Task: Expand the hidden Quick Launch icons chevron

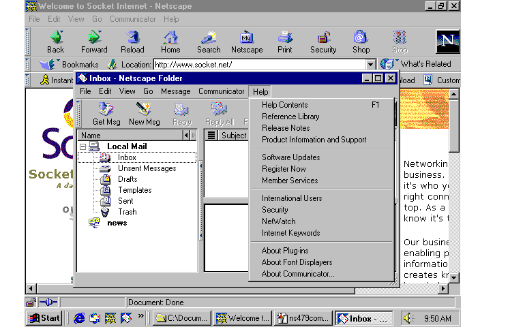Action: (x=141, y=316)
